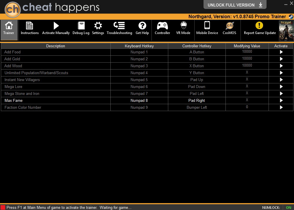Click the Numpad 9 keyboard hotkey cell

(x=139, y=107)
